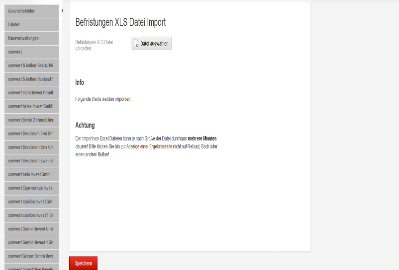Image resolution: width=399 pixels, height=270 pixels.
Task: Open the Länder sidebar item
Action: click(x=31, y=25)
